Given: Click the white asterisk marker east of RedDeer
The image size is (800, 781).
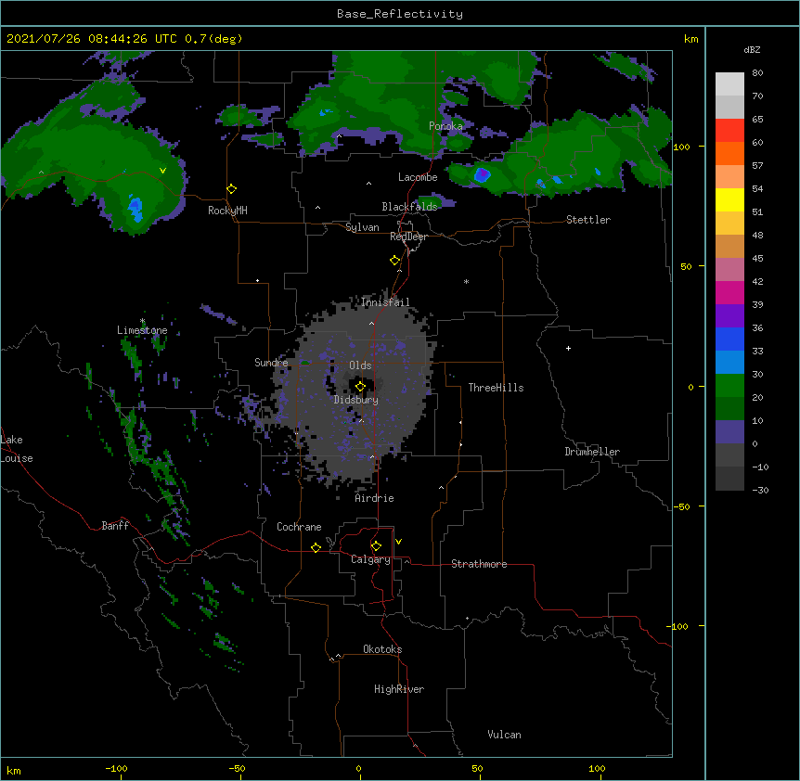Looking at the screenshot, I should point(466,282).
